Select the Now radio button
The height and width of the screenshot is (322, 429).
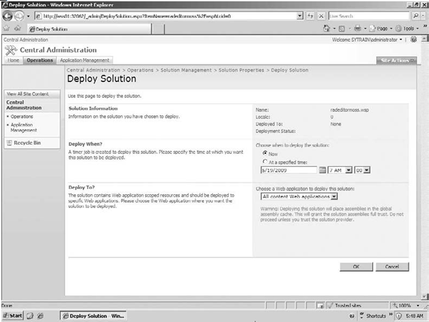point(265,153)
